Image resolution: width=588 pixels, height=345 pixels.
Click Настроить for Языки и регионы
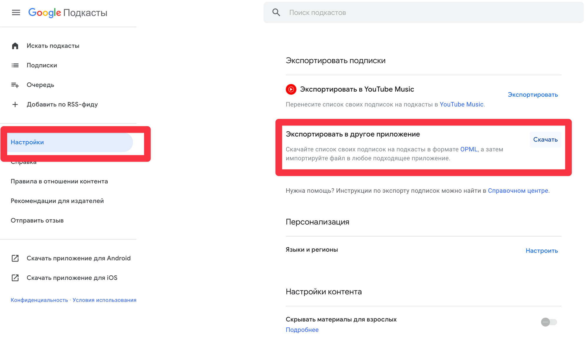coord(542,251)
